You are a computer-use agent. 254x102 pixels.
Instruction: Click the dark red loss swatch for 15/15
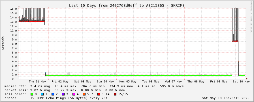(115, 94)
